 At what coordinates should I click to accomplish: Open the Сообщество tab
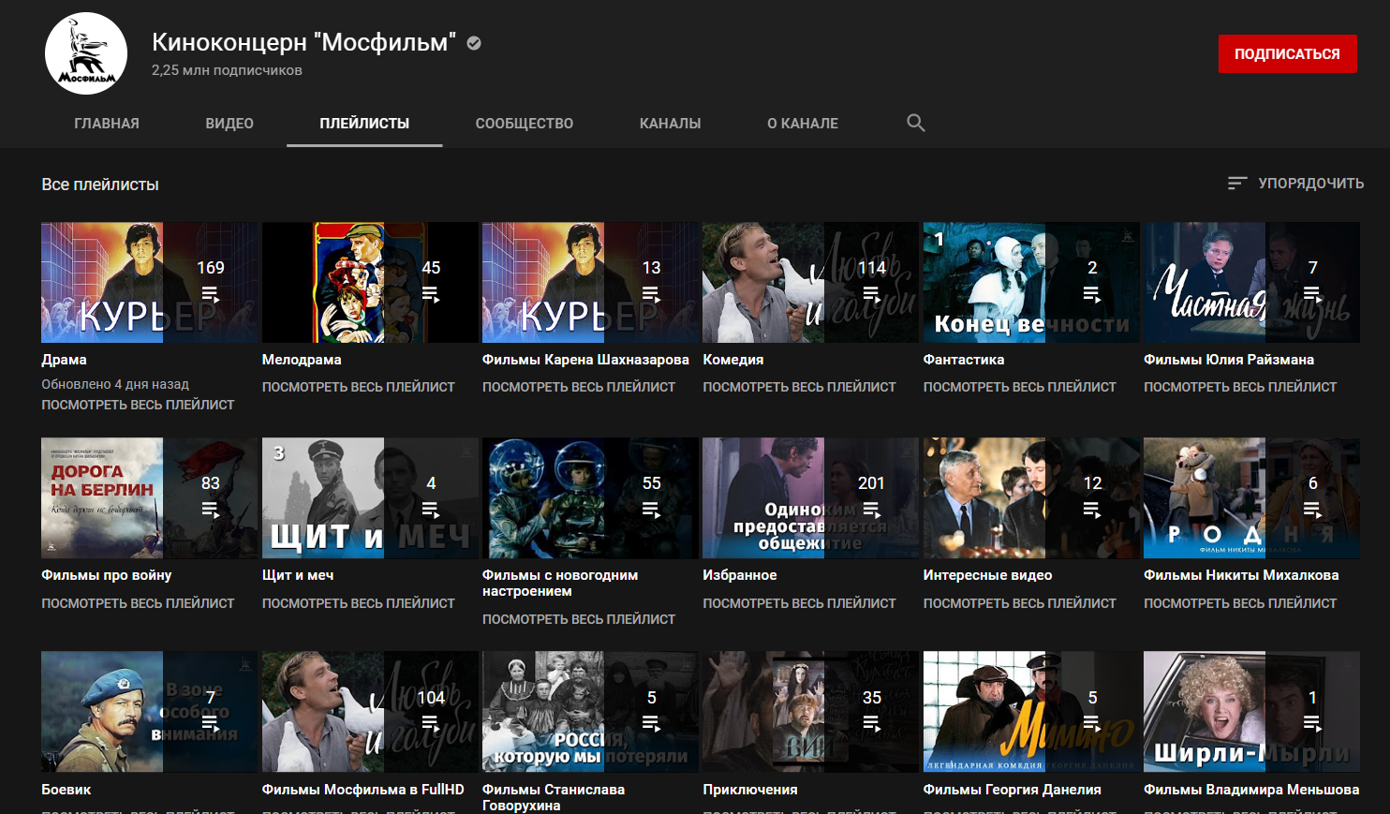point(524,124)
